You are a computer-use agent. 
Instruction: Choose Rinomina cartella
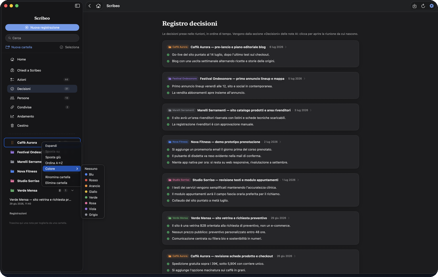click(x=62, y=177)
